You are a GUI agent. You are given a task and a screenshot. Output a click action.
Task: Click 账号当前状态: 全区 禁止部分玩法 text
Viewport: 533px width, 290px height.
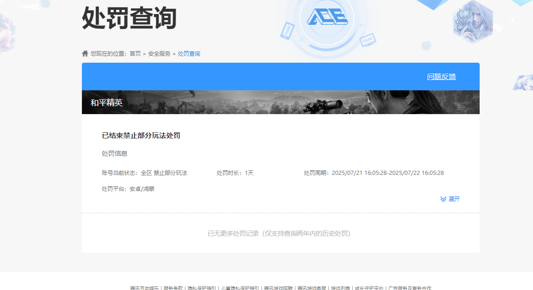tap(145, 173)
